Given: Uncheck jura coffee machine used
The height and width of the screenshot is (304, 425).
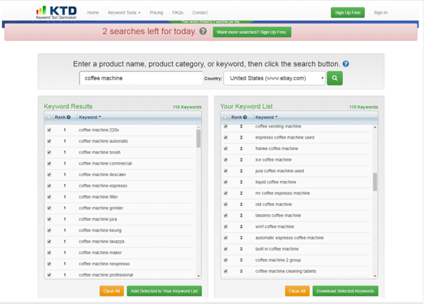Looking at the screenshot, I should [225, 171].
